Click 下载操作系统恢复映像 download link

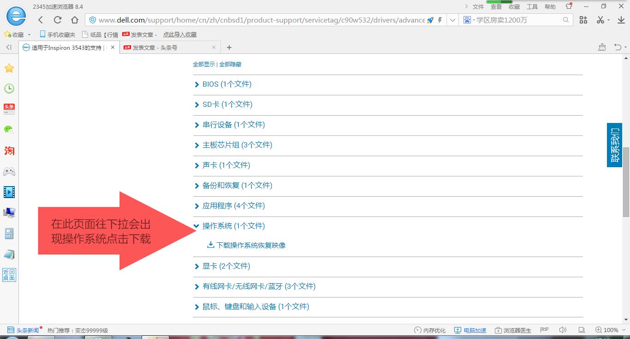pos(246,245)
